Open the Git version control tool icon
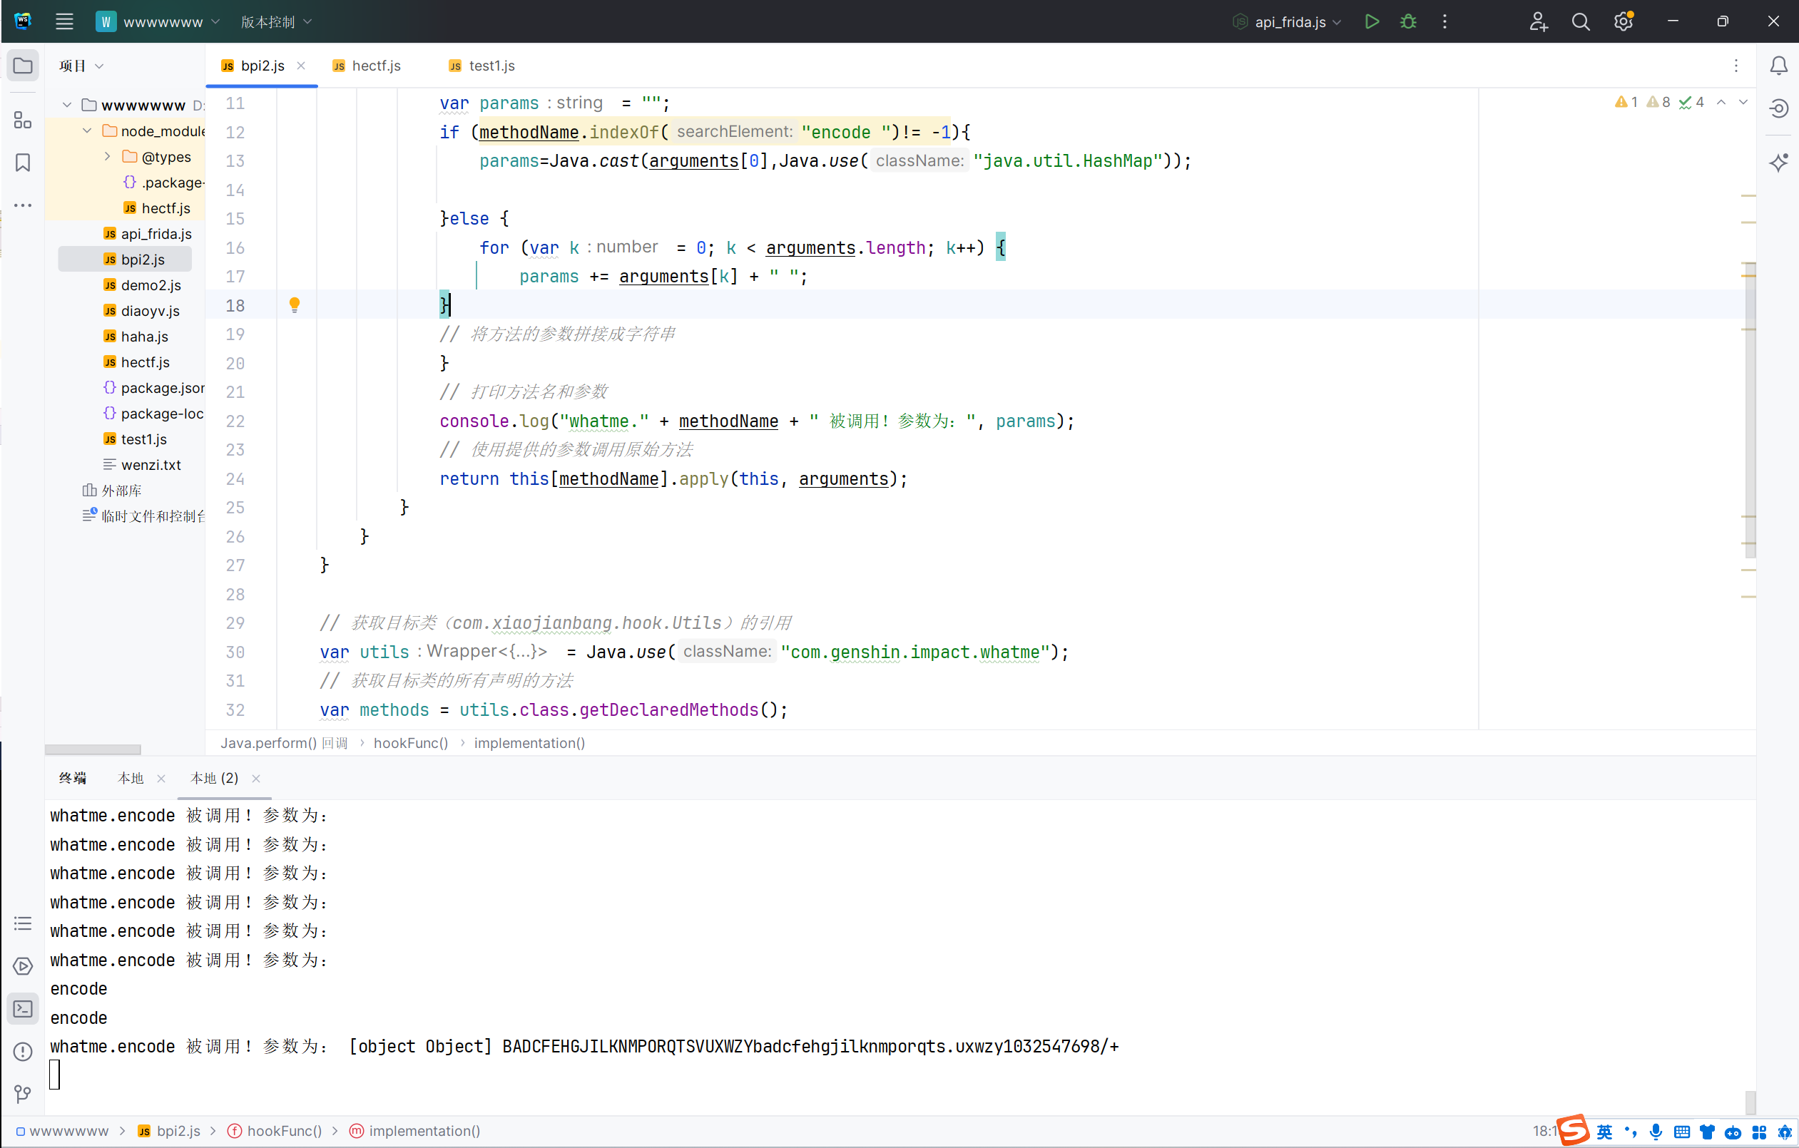1799x1148 pixels. 23,1095
